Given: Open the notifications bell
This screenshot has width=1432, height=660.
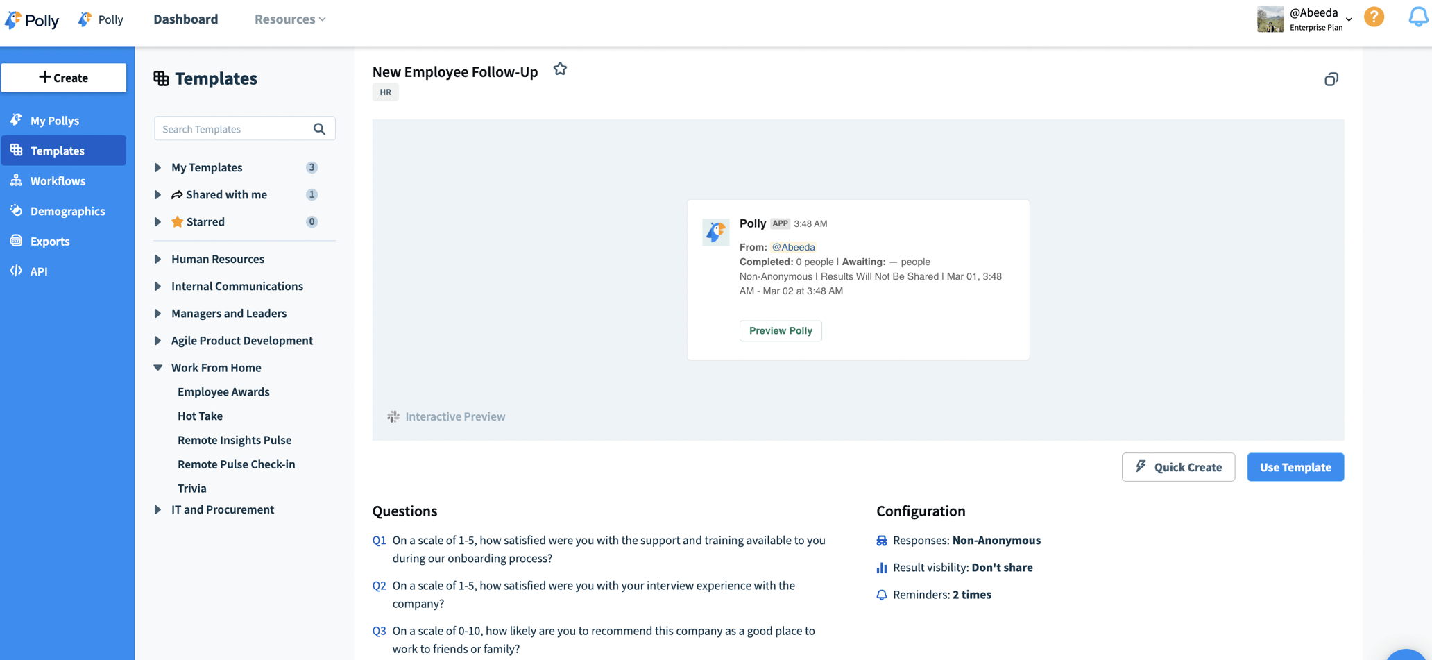Looking at the screenshot, I should [x=1417, y=17].
